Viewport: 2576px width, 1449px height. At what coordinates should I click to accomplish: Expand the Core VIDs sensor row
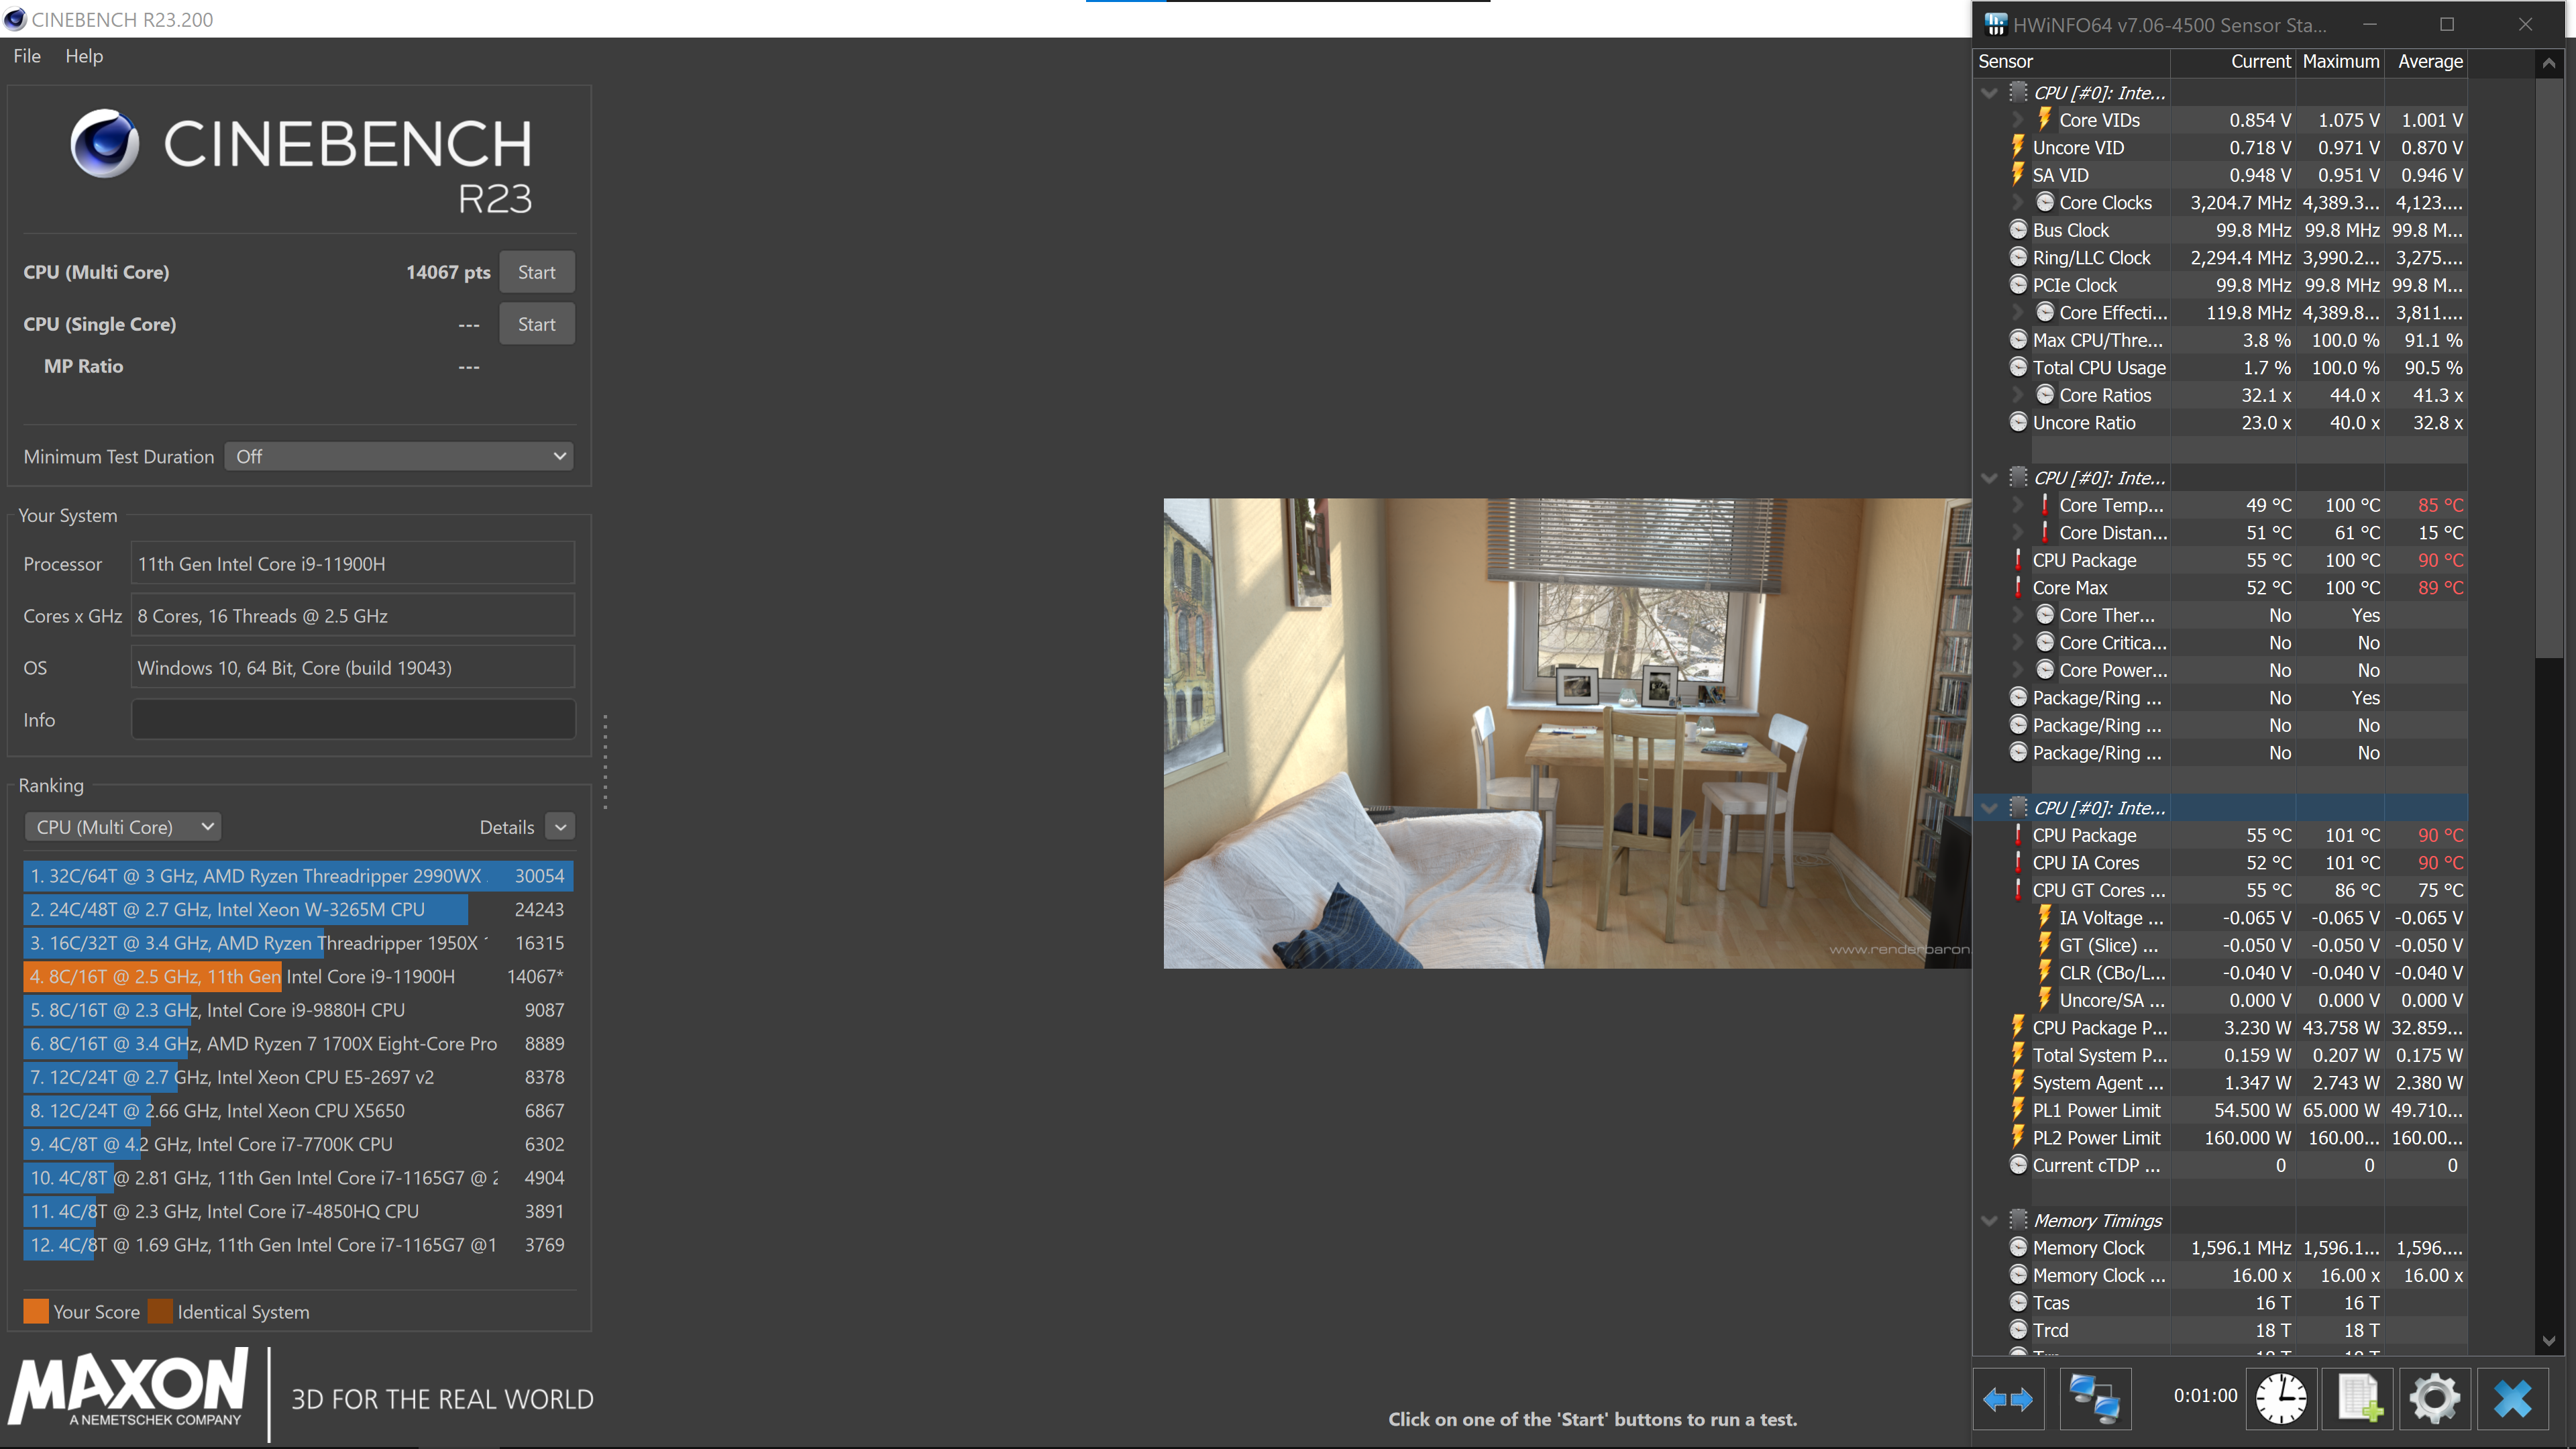[2018, 120]
